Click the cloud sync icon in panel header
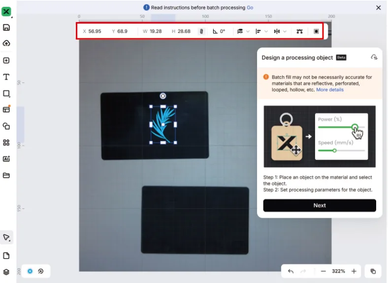 [x=374, y=57]
